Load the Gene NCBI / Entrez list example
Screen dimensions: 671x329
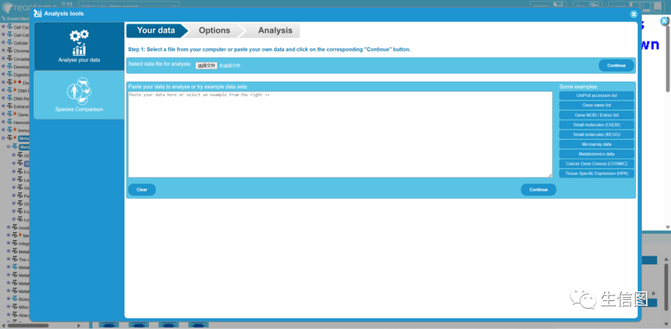coord(596,115)
